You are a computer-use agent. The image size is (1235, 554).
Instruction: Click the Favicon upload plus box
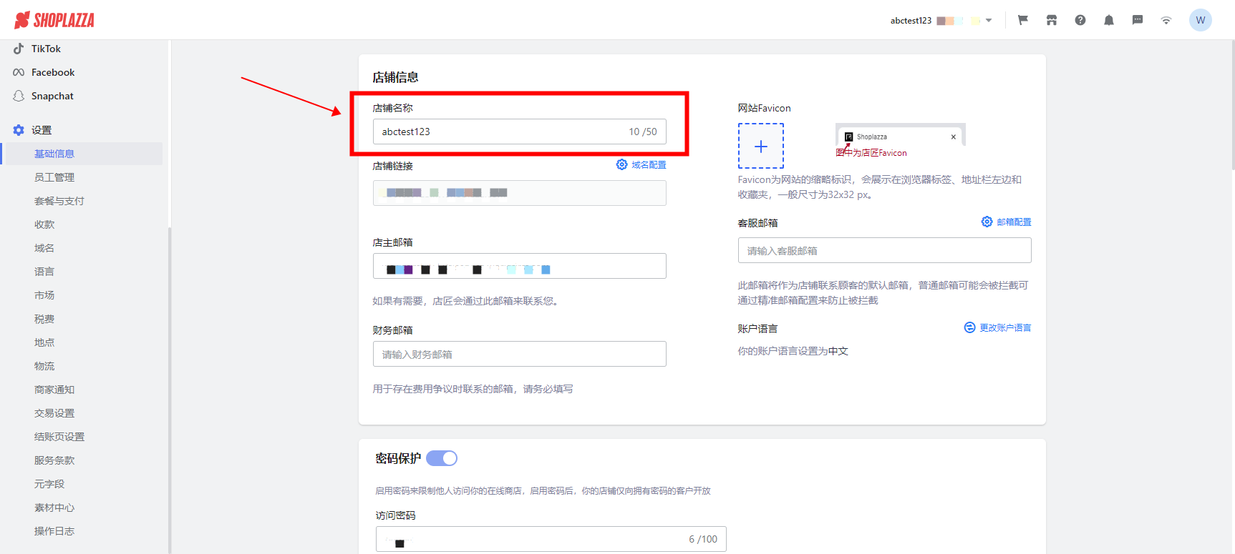[x=760, y=146]
